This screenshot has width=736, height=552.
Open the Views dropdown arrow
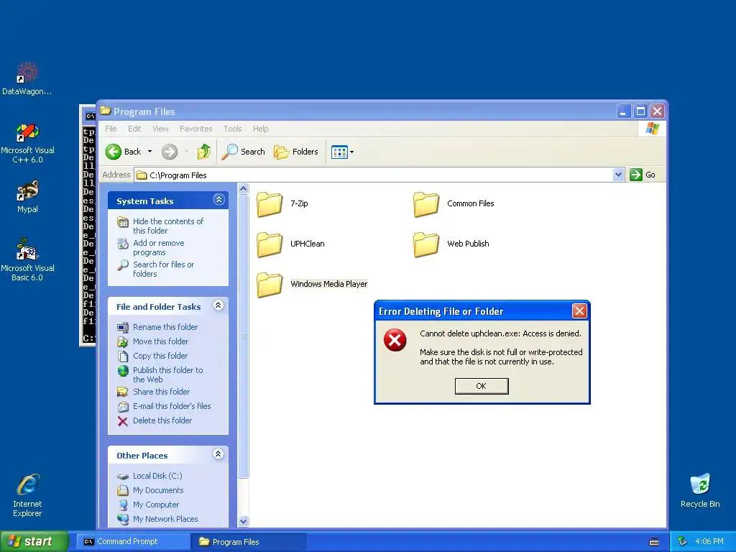coord(352,152)
